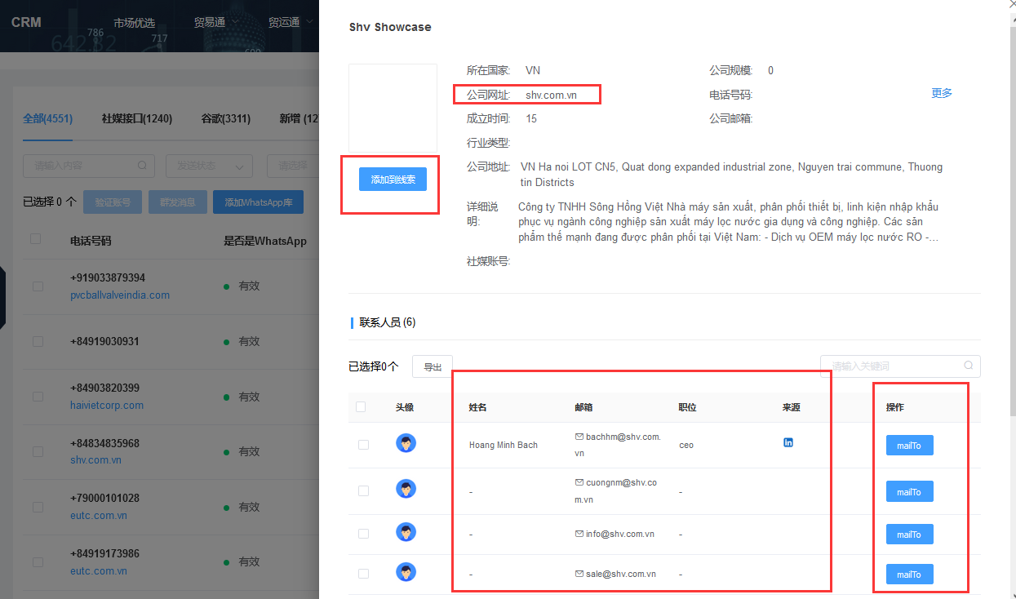
Task: Close the Shv Showcase panel with X
Action: coord(1012,3)
